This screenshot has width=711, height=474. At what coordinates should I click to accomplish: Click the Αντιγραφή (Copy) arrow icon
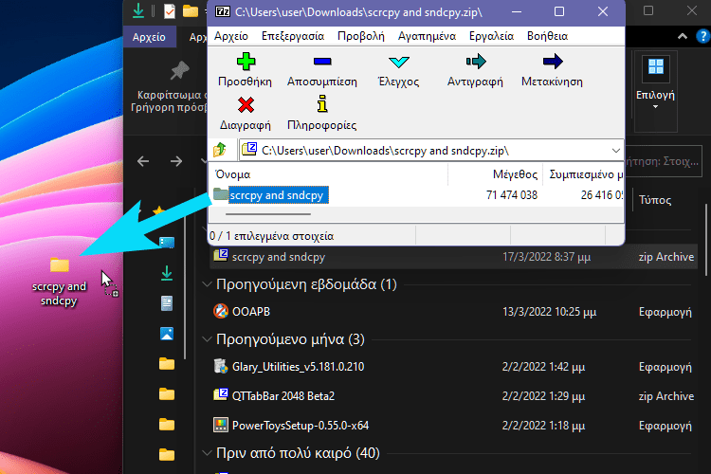coord(476,62)
